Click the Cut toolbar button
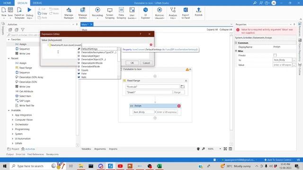The width and height of the screenshot is (303, 170). coord(42,9)
